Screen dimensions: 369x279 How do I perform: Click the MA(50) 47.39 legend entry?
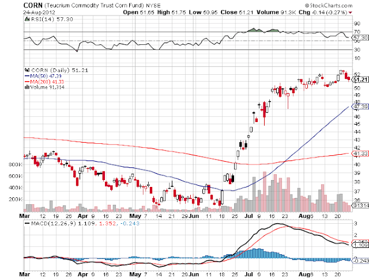[x=43, y=76]
